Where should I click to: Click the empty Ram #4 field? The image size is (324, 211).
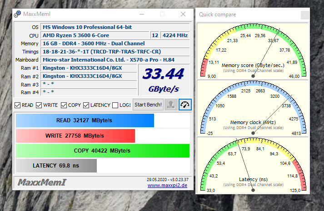coord(89,92)
